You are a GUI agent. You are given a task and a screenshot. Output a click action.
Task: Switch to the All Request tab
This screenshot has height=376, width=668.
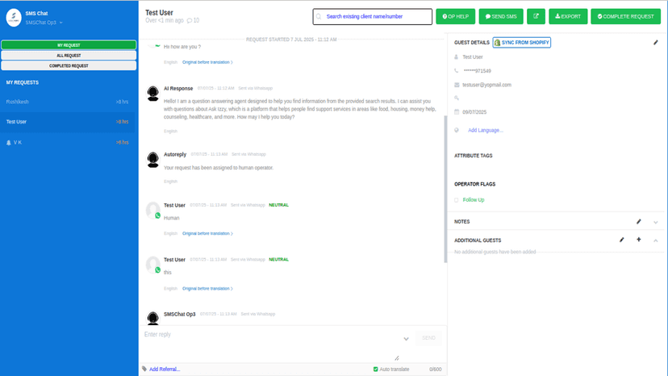69,56
